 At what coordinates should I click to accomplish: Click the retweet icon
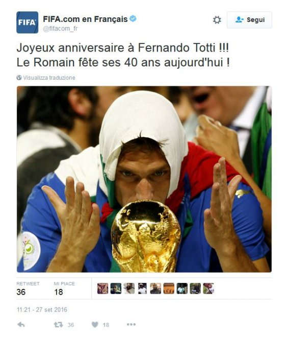click(x=59, y=325)
